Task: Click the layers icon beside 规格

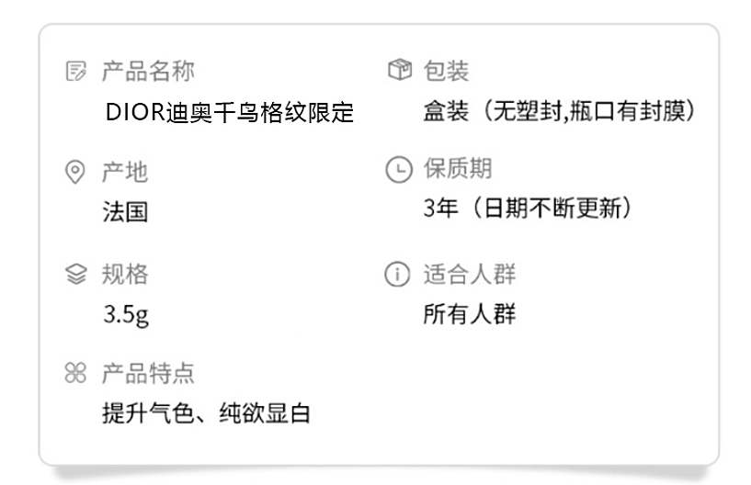Action: click(x=75, y=275)
